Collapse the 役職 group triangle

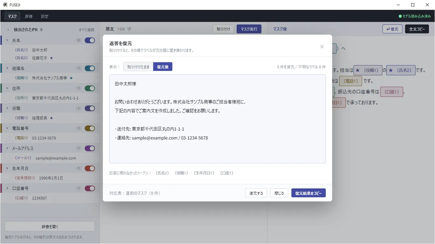pyautogui.click(x=7, y=109)
